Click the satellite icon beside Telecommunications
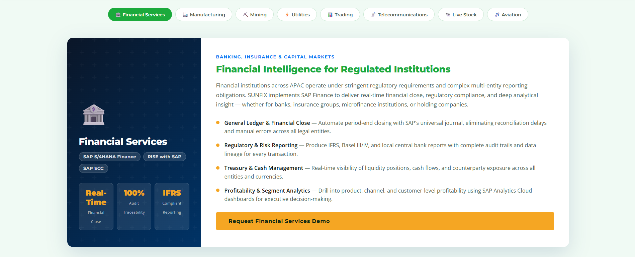Screen dimensions: 635x257 point(373,15)
